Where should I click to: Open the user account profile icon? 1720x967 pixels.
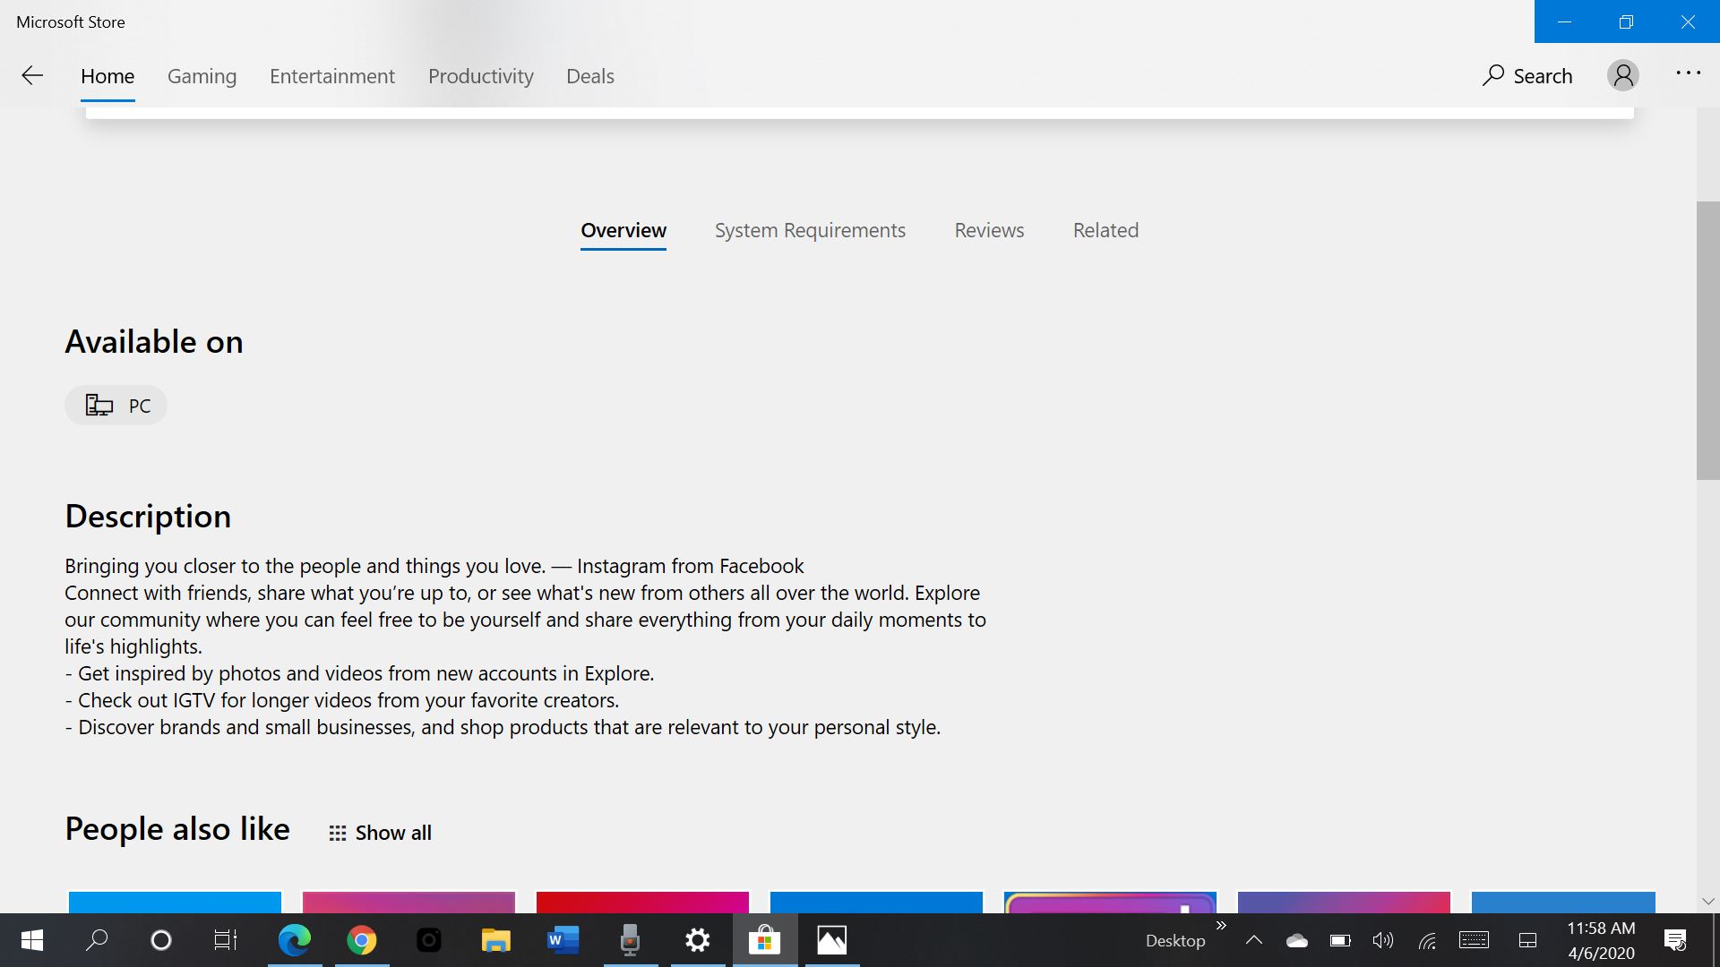coord(1622,75)
